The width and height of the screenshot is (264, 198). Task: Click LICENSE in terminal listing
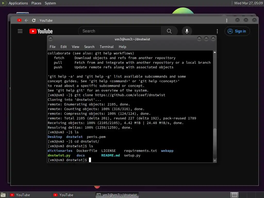click(x=109, y=151)
